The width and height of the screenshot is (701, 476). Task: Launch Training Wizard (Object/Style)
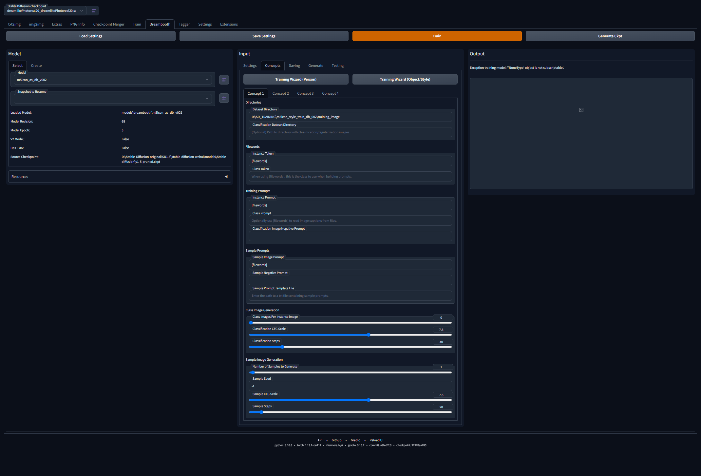[405, 79]
